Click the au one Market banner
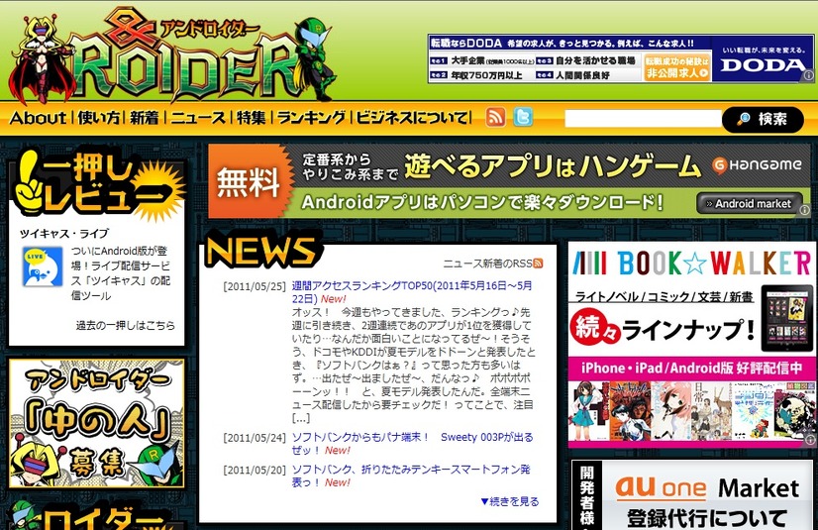818x530 pixels. (x=694, y=494)
